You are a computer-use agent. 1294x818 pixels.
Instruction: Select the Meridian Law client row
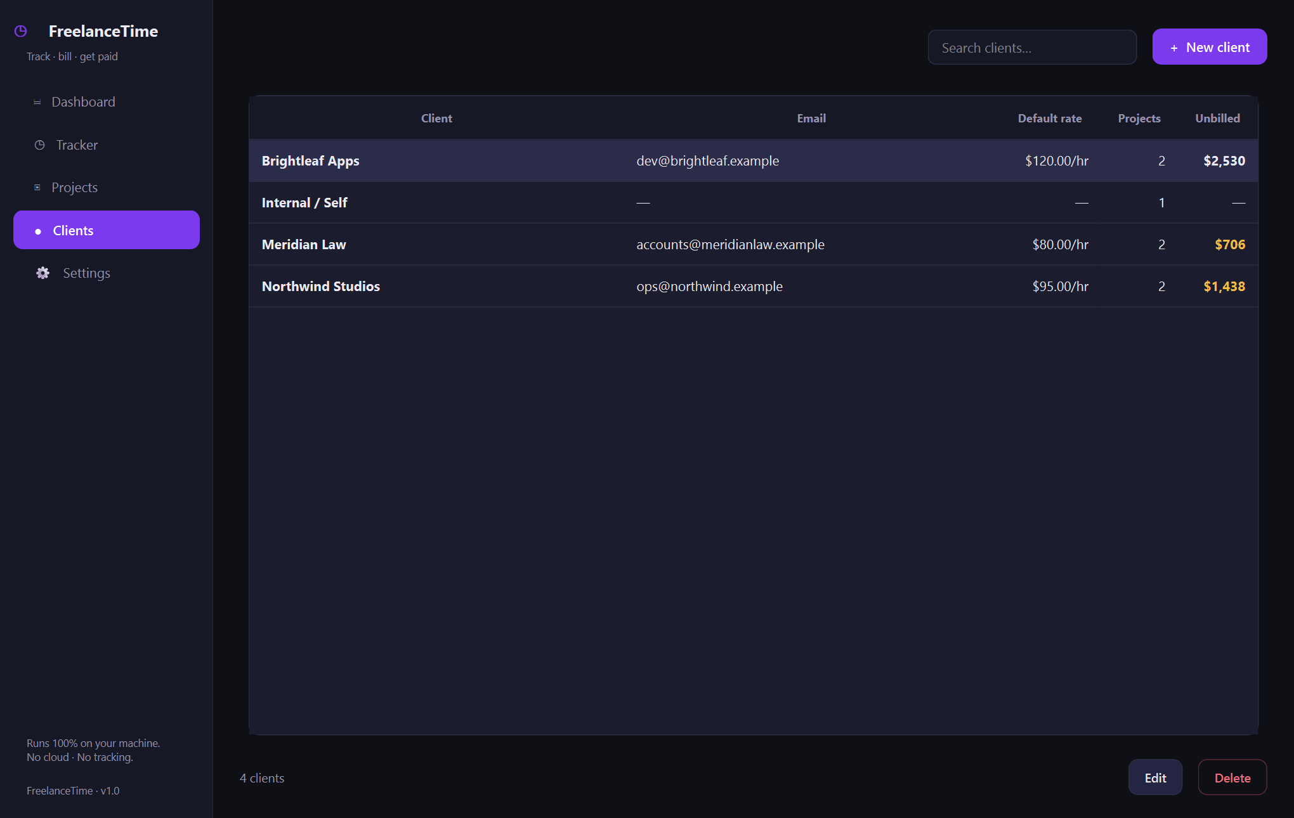click(x=754, y=245)
